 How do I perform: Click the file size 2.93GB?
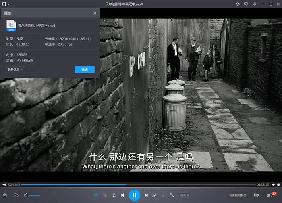pyautogui.click(x=22, y=55)
